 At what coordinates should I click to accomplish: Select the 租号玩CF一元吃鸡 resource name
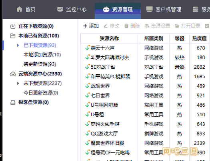[110, 153]
